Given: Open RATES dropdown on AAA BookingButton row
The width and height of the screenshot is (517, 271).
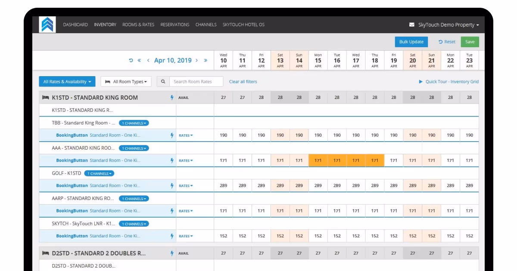Looking at the screenshot, I should click(x=186, y=160).
